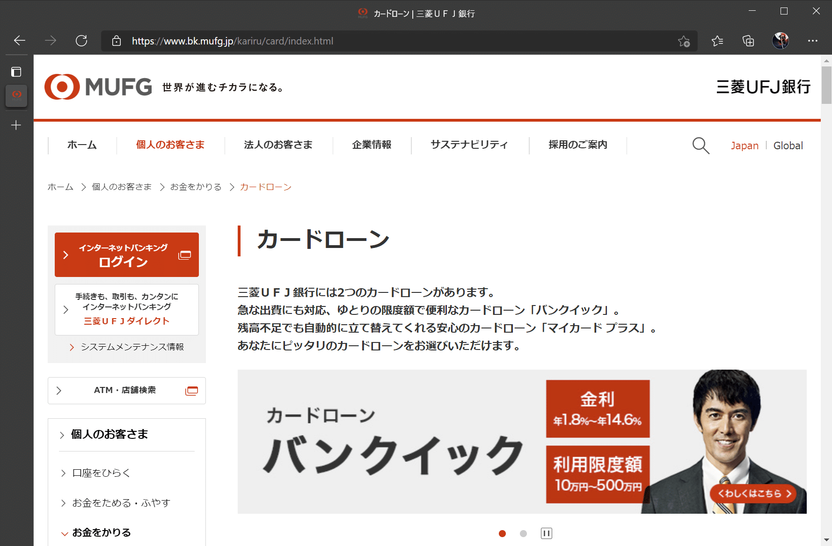The width and height of the screenshot is (832, 546).
Task: Click new-window icon on ログイン button
Action: tap(185, 255)
